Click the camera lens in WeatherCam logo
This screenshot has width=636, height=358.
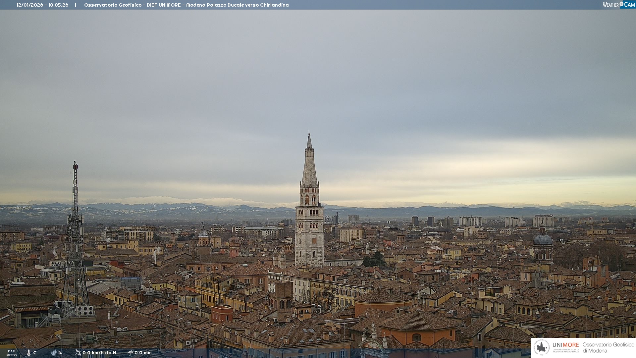click(x=621, y=4)
